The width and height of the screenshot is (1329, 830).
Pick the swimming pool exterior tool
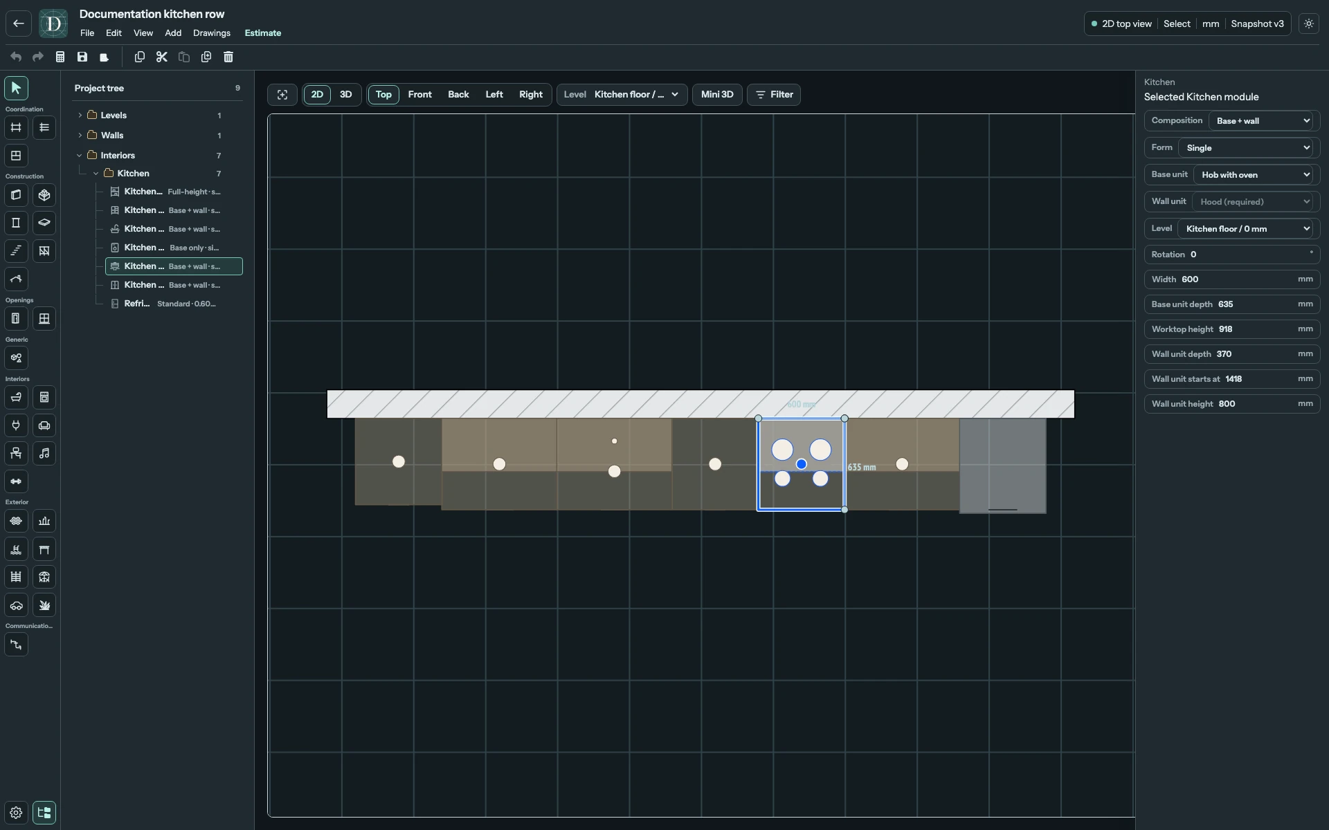tap(16, 549)
